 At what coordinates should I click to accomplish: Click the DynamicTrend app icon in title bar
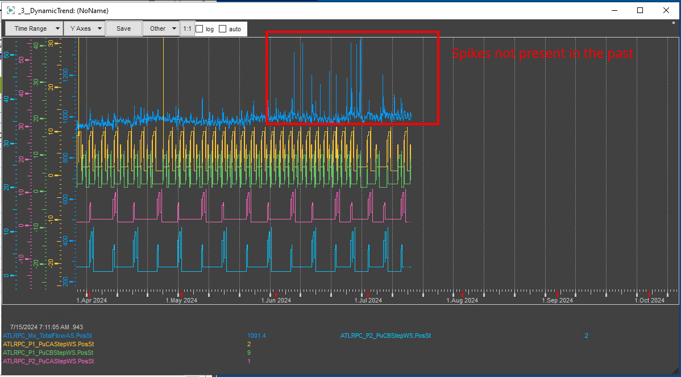point(11,10)
